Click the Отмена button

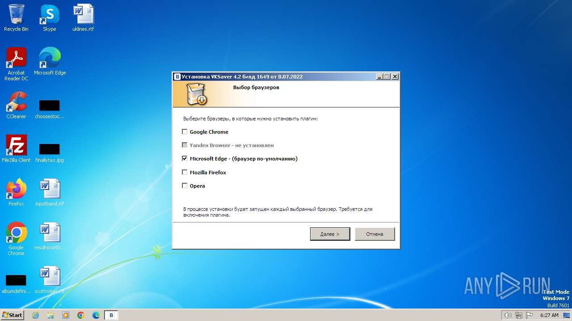(374, 234)
